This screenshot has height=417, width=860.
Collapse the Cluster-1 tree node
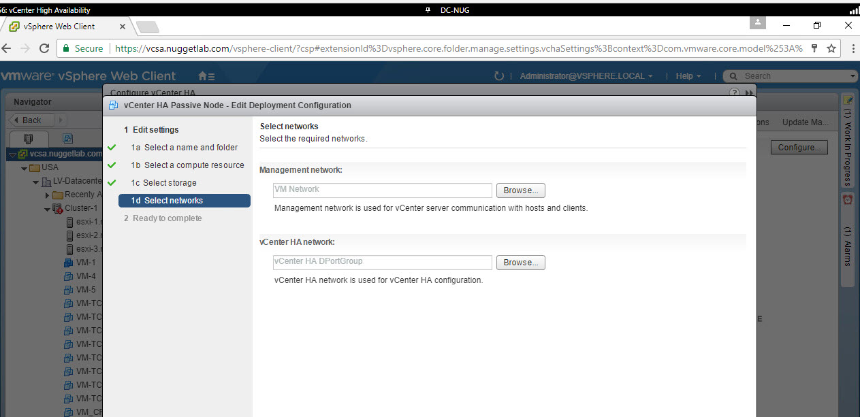(47, 209)
